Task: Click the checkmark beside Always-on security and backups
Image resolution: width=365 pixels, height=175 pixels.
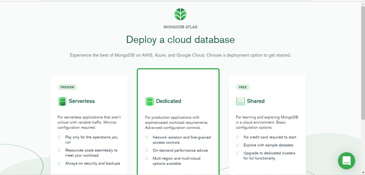Action: click(59, 163)
